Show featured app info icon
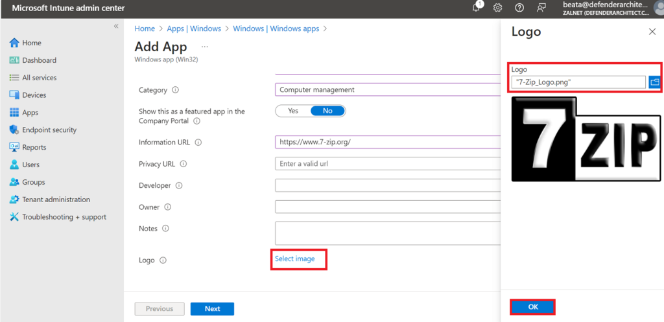Image resolution: width=664 pixels, height=322 pixels. tap(196, 121)
